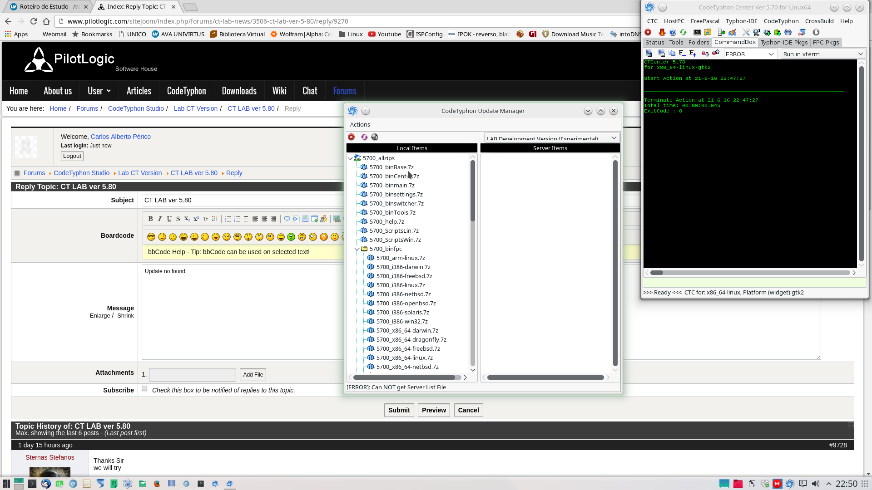
Task: Switch to the Folders tab
Action: click(x=699, y=42)
